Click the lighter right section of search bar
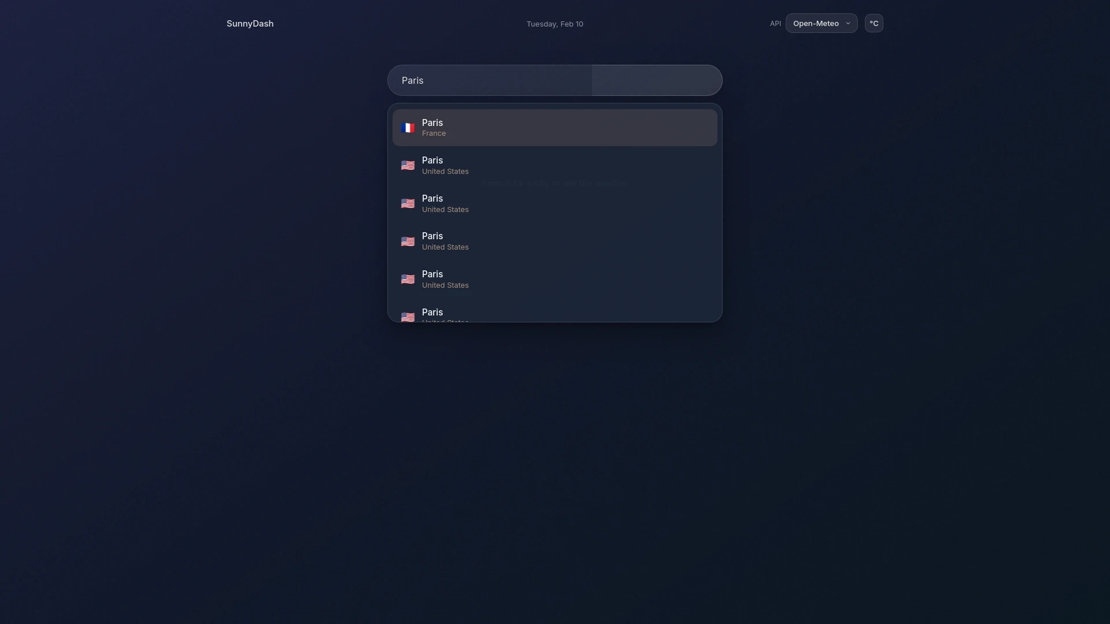This screenshot has width=1110, height=624. click(x=656, y=80)
